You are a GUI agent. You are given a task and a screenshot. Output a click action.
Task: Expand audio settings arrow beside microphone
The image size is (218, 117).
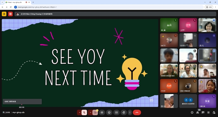coord(79,112)
